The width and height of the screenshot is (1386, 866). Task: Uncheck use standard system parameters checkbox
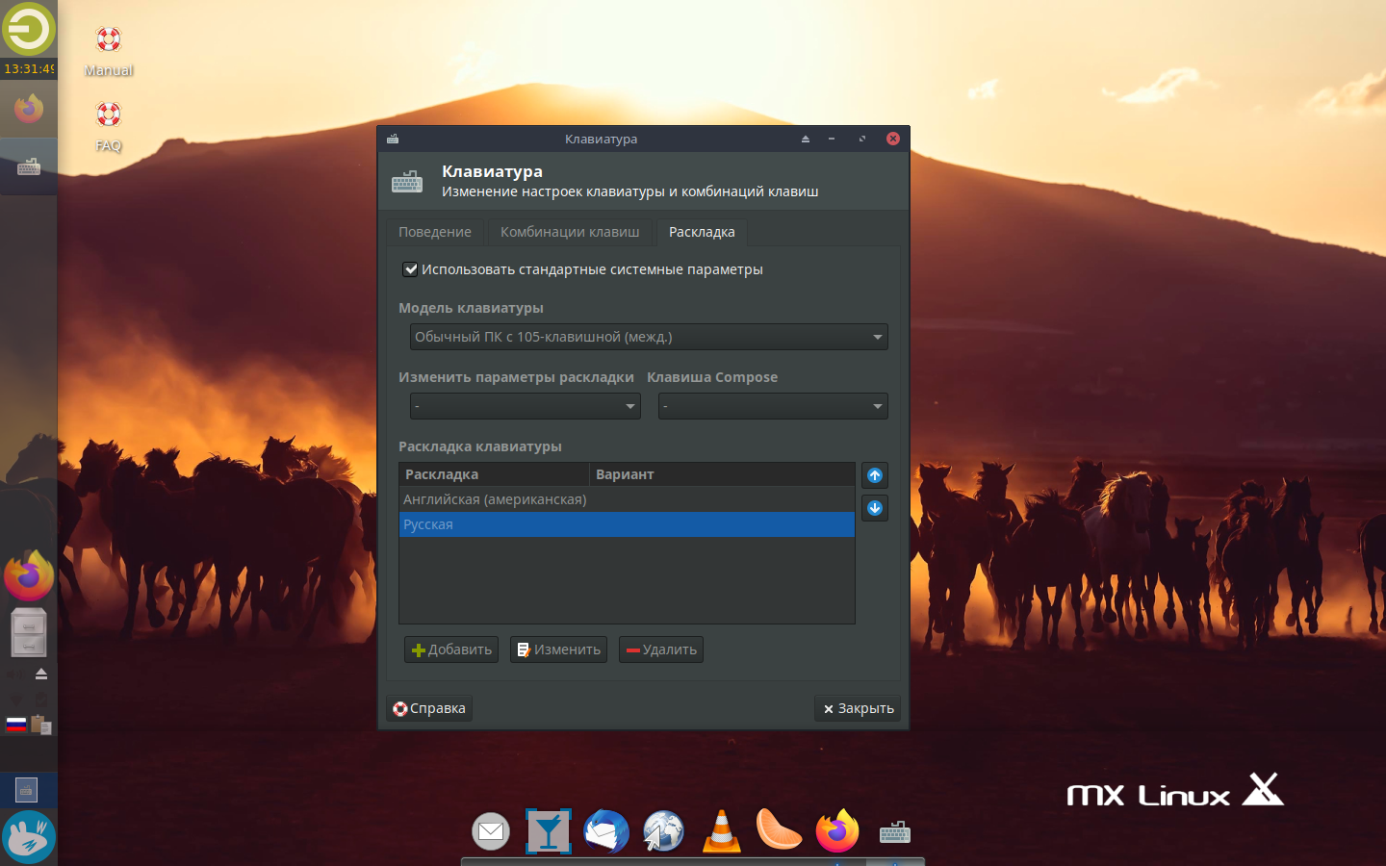point(410,269)
